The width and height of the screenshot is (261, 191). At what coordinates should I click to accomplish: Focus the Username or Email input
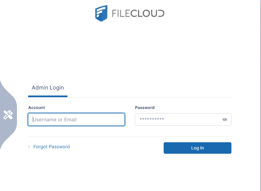[76, 120]
